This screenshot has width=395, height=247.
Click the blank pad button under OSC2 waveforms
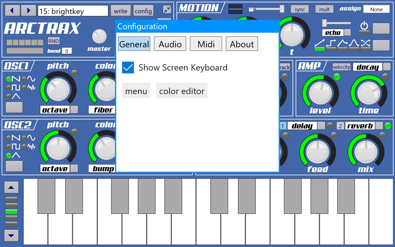(14, 166)
